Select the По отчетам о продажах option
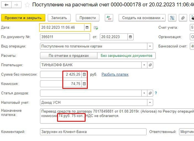 [x=69, y=56]
